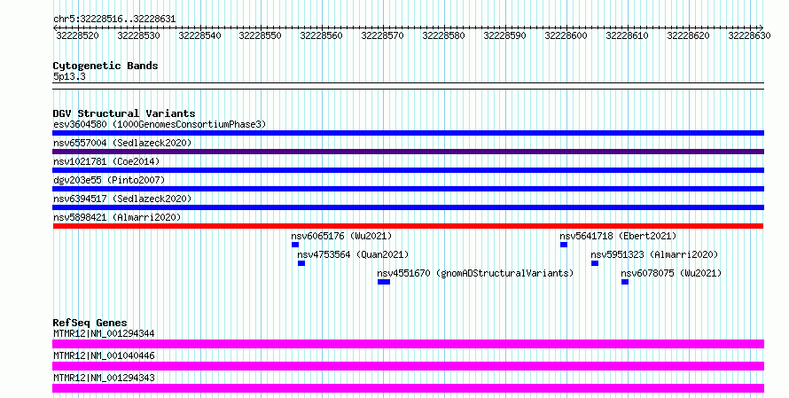
Task: Click ruler position 32228600
Action: [566, 35]
